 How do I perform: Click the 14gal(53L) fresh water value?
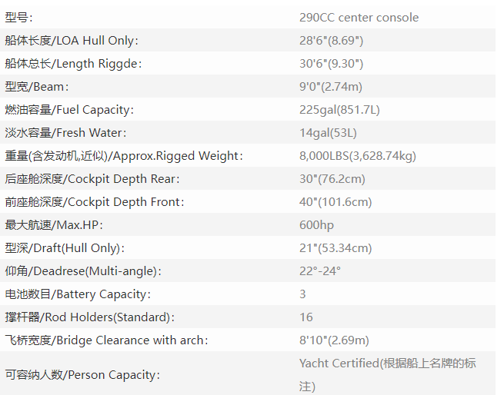pyautogui.click(x=328, y=132)
